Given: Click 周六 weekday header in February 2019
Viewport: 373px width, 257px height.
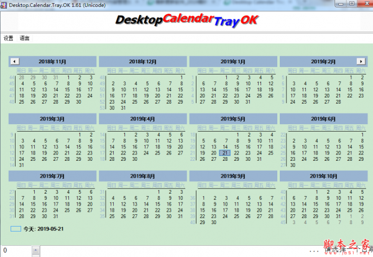Looking at the screenshot, I should 361,71.
